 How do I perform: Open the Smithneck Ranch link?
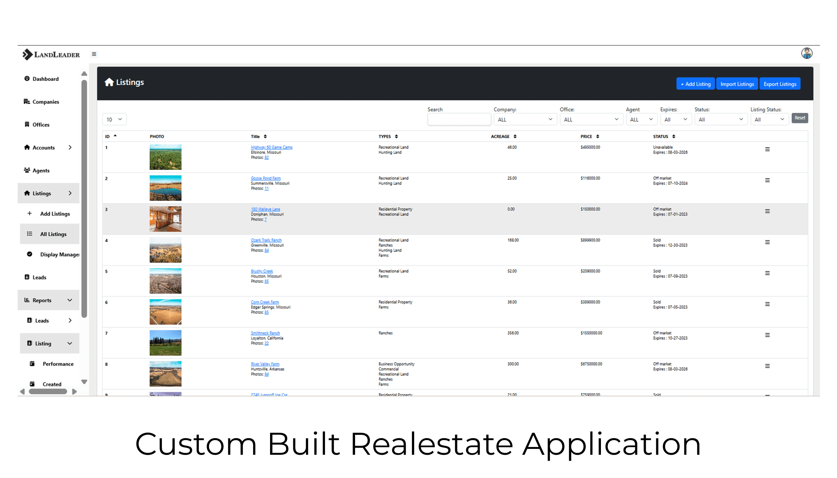point(265,333)
